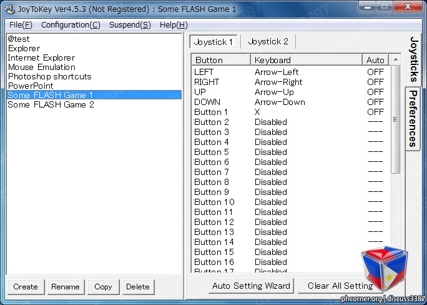The height and width of the screenshot is (305, 427).
Task: Launch the Auto Setting Wizard
Action: tap(251, 286)
